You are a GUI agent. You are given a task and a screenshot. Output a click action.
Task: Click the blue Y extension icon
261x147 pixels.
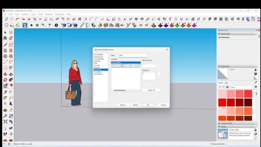[25, 25]
